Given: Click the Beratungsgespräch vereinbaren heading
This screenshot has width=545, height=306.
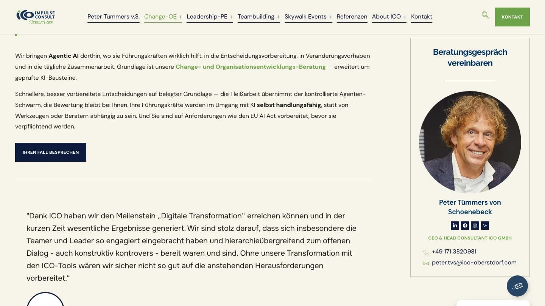Looking at the screenshot, I should point(470,57).
